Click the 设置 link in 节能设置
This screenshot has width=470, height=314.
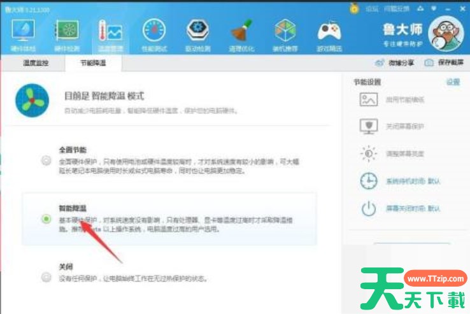coord(453,82)
